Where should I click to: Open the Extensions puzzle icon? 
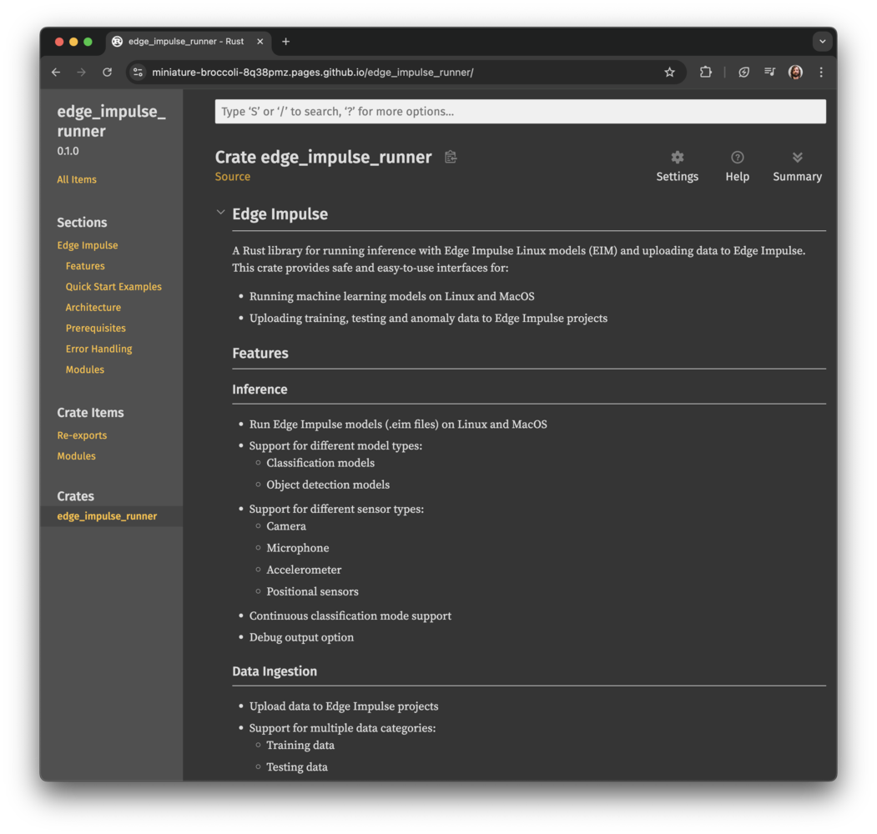click(706, 72)
